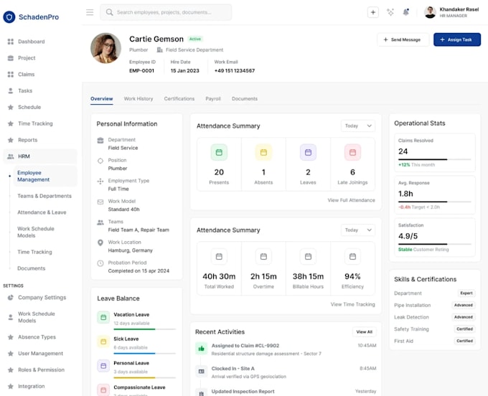Click the Vacation Leave green icon

(103, 318)
